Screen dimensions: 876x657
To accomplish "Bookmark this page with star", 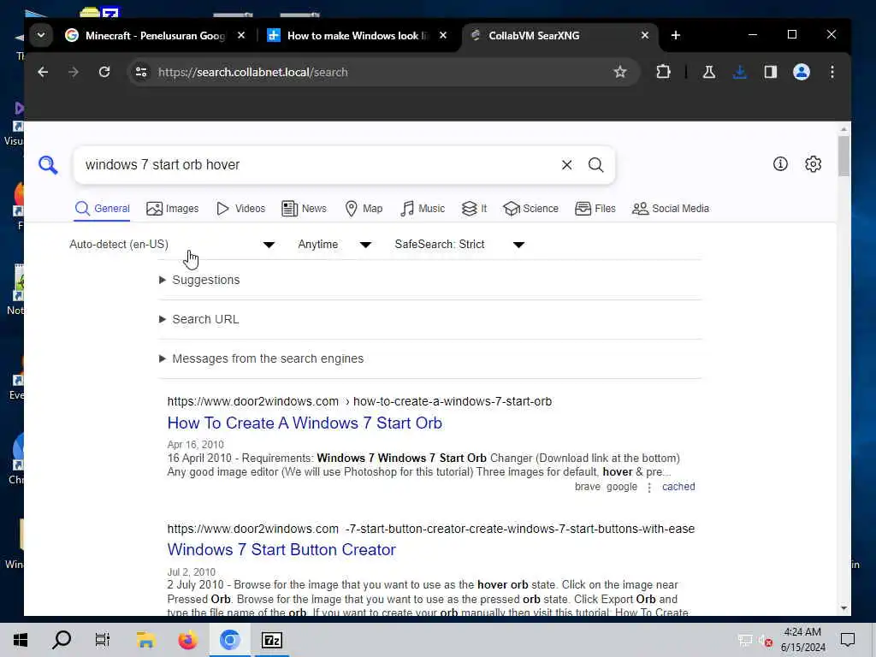I will click(x=620, y=72).
